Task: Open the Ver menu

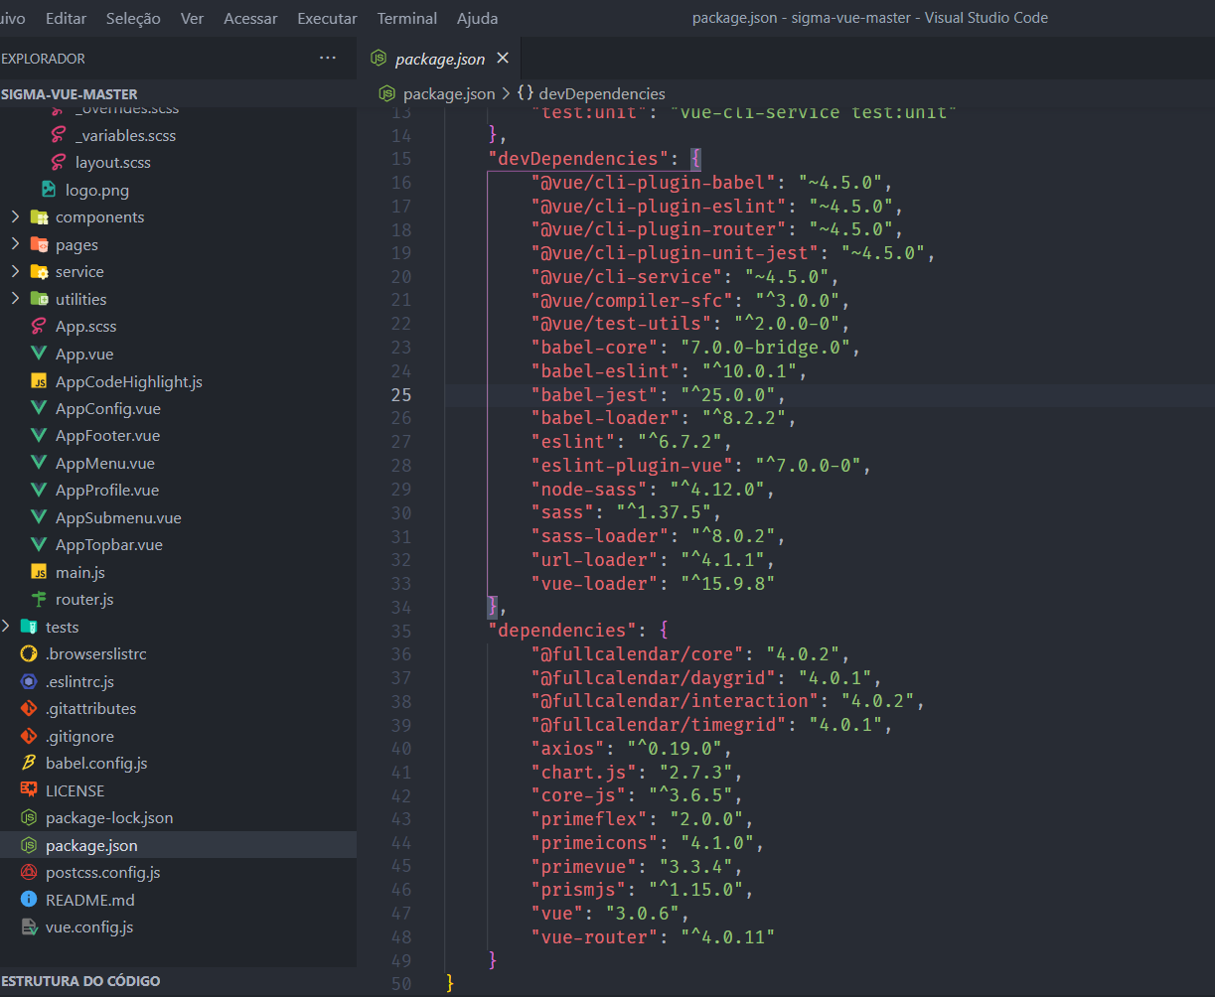Action: (193, 18)
